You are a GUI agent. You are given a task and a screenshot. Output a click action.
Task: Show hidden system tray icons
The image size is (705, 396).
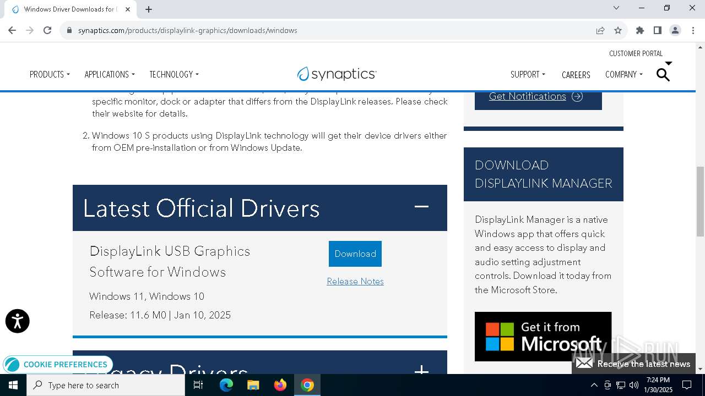pos(594,385)
